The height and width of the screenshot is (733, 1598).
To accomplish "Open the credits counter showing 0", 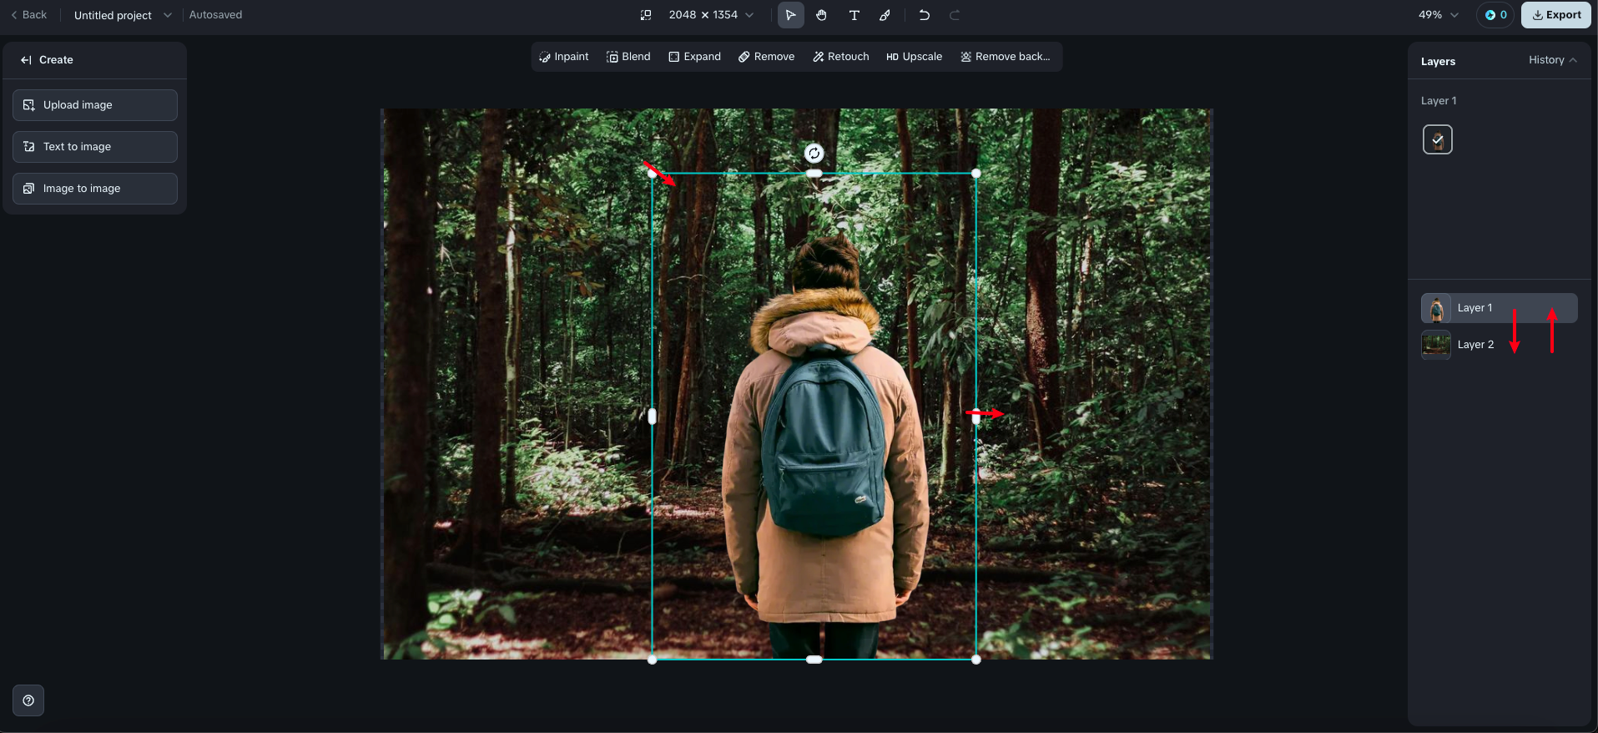I will point(1495,15).
